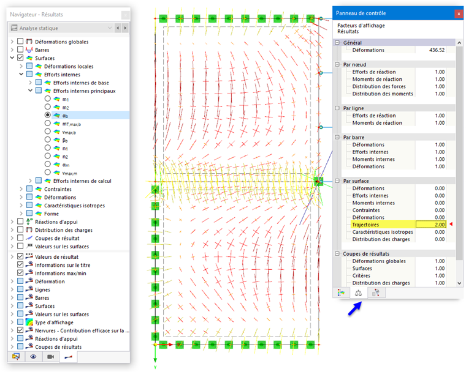Viewport: 466px width, 372px height.
Task: Close the Navigateur - Résultats panel
Action: (x=126, y=15)
